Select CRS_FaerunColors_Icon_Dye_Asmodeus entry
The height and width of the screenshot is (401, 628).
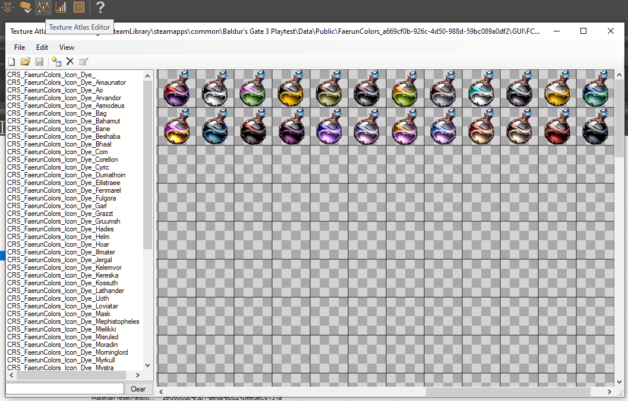(66, 106)
